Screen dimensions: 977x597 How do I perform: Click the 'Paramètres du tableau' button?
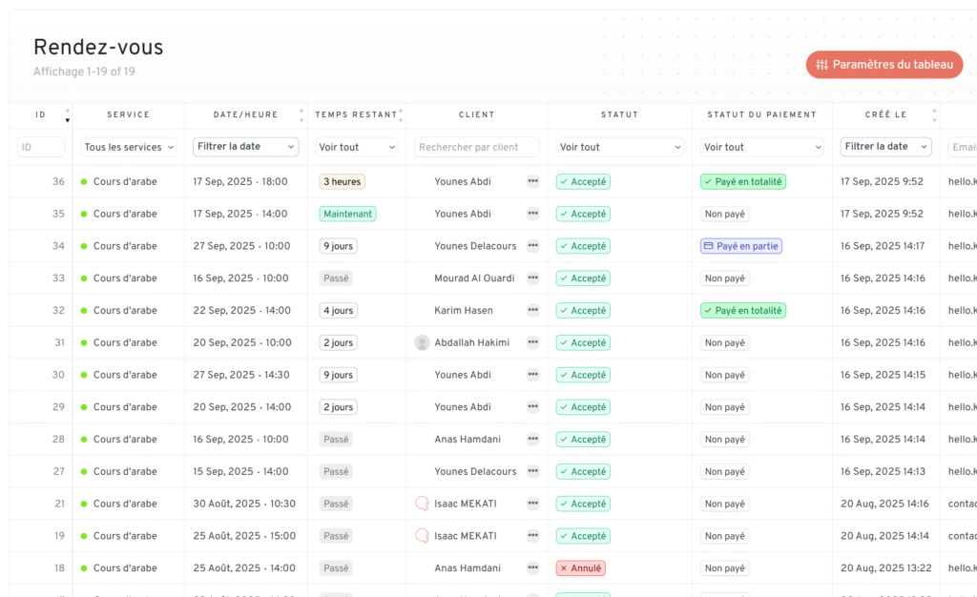pos(883,65)
